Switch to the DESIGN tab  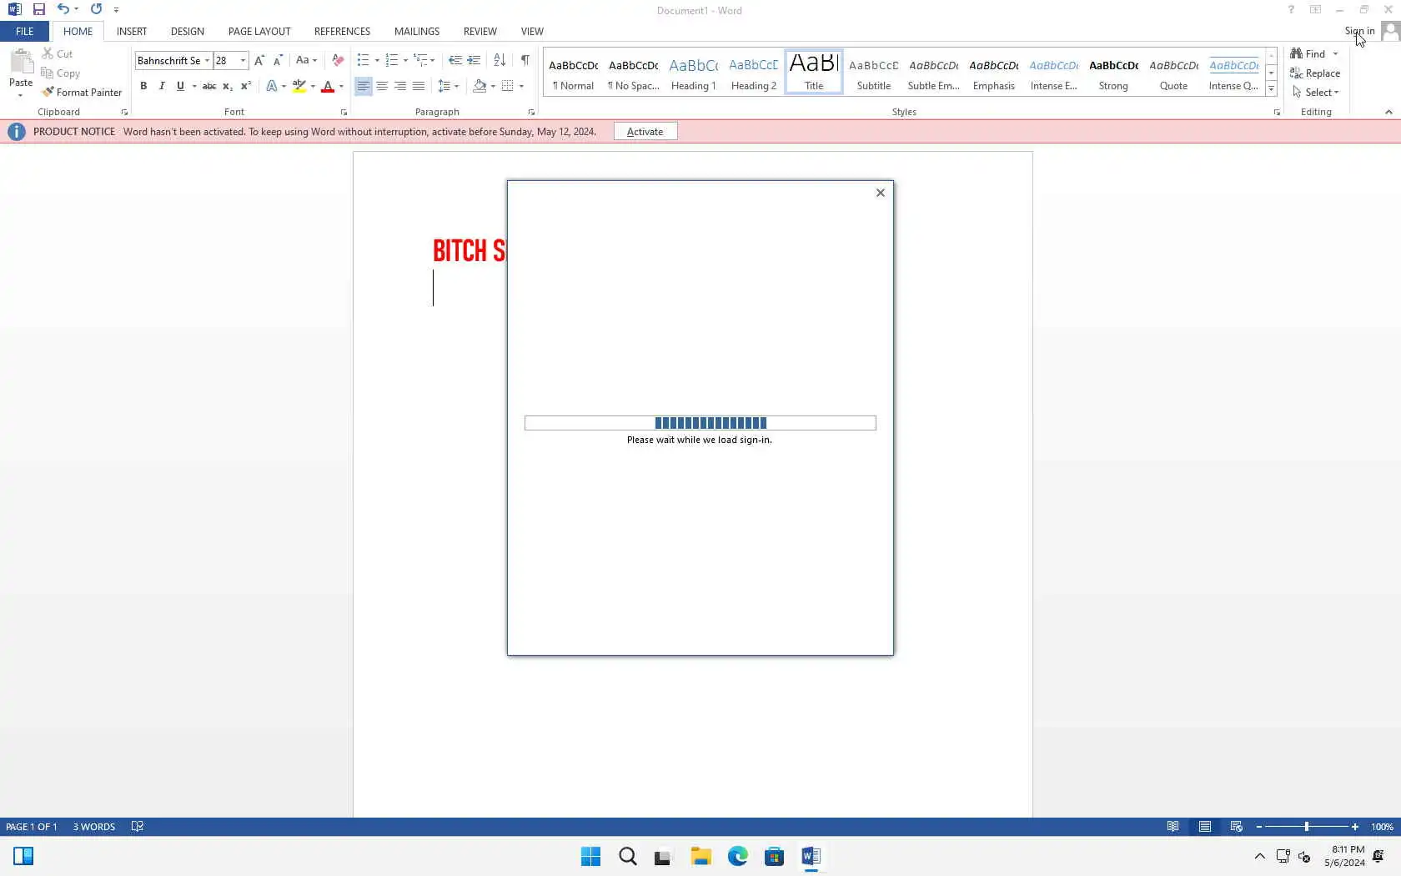coord(188,31)
